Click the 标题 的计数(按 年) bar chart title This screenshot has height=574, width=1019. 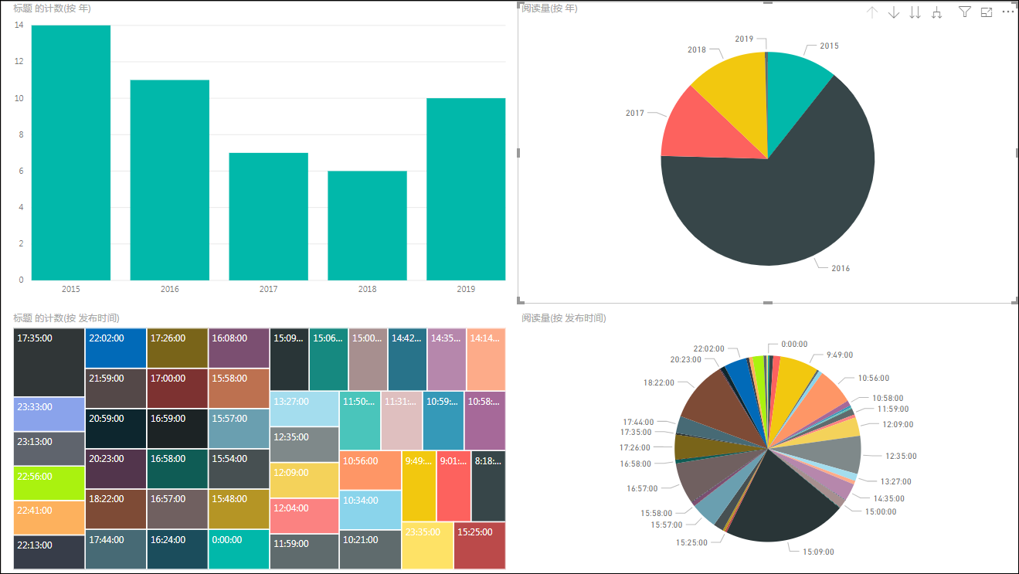(52, 8)
